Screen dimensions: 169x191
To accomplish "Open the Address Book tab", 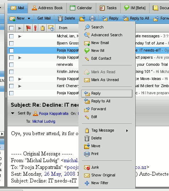I will pos(47,8).
